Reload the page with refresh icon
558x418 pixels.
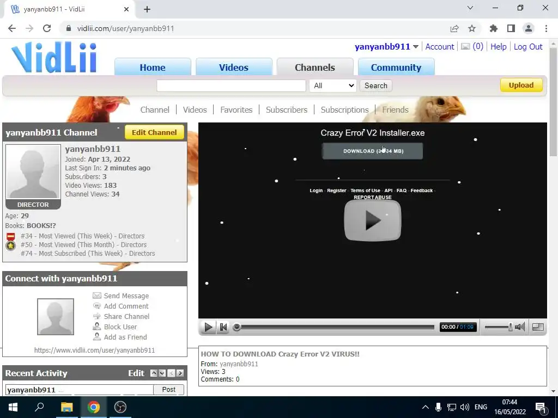click(x=47, y=28)
